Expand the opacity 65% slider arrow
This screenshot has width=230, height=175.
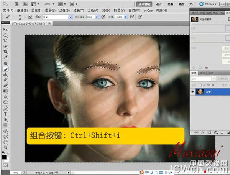pos(97,17)
